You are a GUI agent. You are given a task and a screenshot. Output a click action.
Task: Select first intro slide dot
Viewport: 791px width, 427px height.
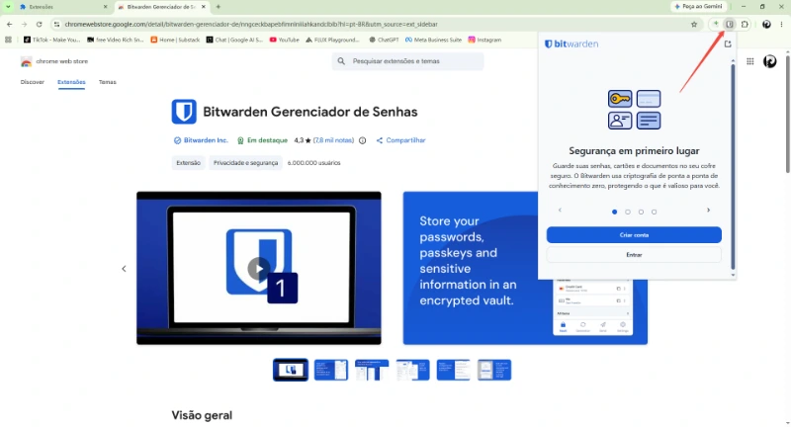614,212
